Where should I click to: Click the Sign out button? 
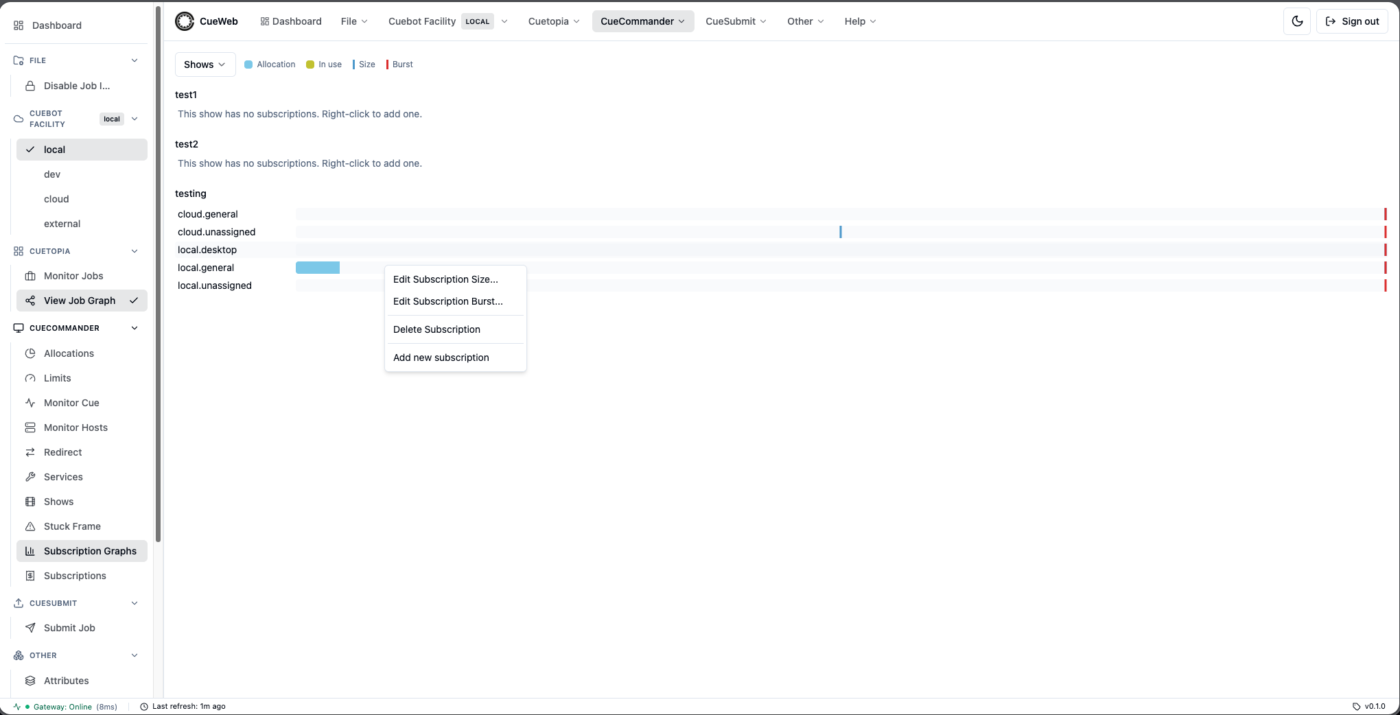tap(1352, 21)
